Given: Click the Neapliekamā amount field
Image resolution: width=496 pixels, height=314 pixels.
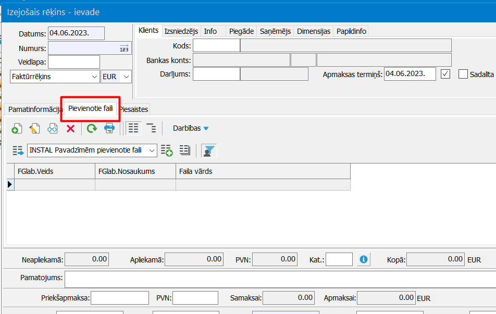Looking at the screenshot, I should pos(86,259).
